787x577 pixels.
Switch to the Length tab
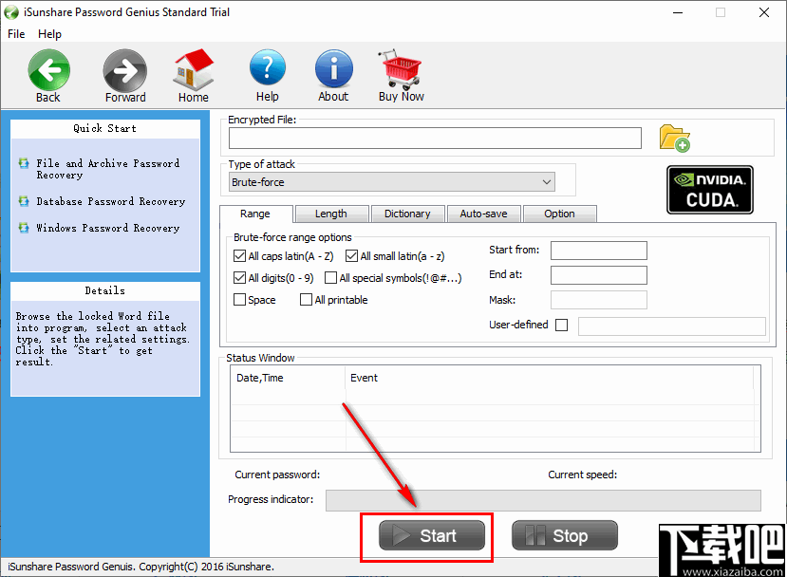pyautogui.click(x=331, y=214)
